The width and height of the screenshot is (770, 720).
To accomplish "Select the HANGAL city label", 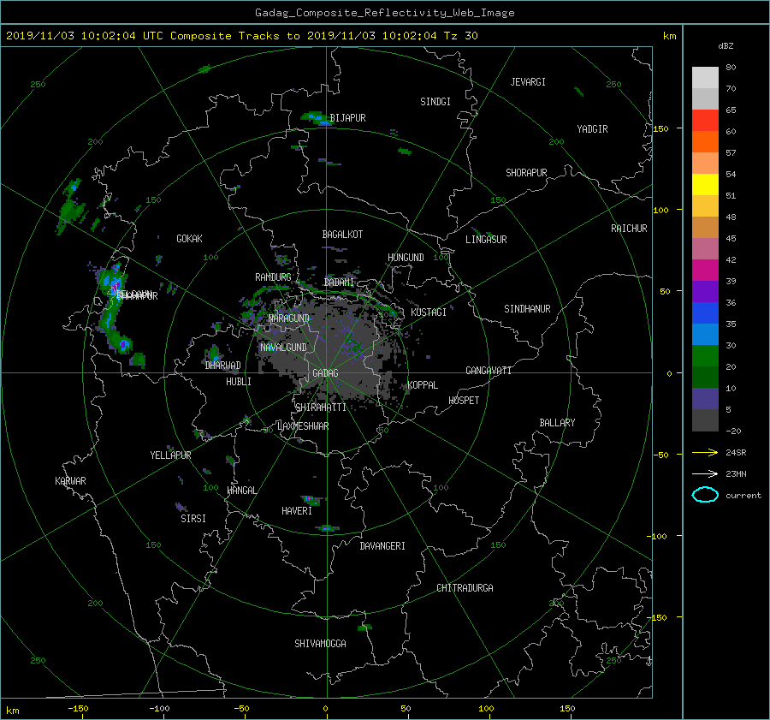I will click(241, 491).
